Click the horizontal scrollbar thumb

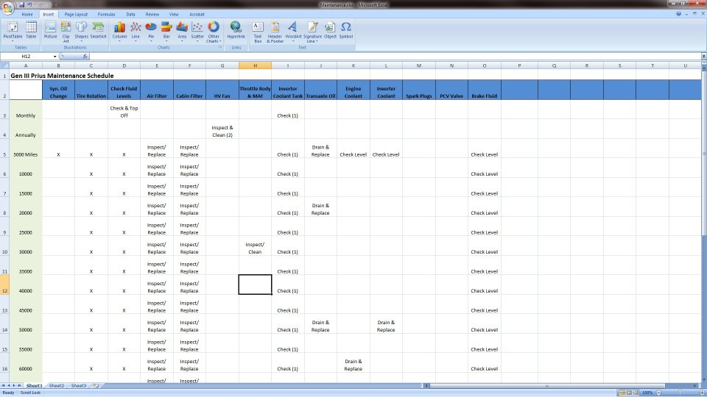tap(547, 386)
